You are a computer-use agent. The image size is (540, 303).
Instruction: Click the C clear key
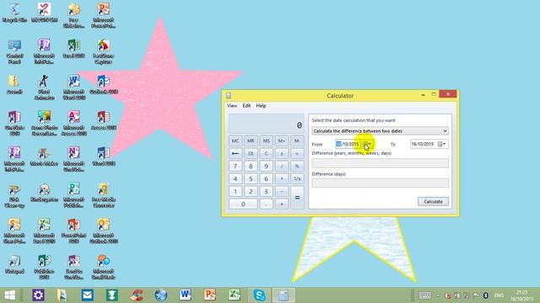click(267, 153)
